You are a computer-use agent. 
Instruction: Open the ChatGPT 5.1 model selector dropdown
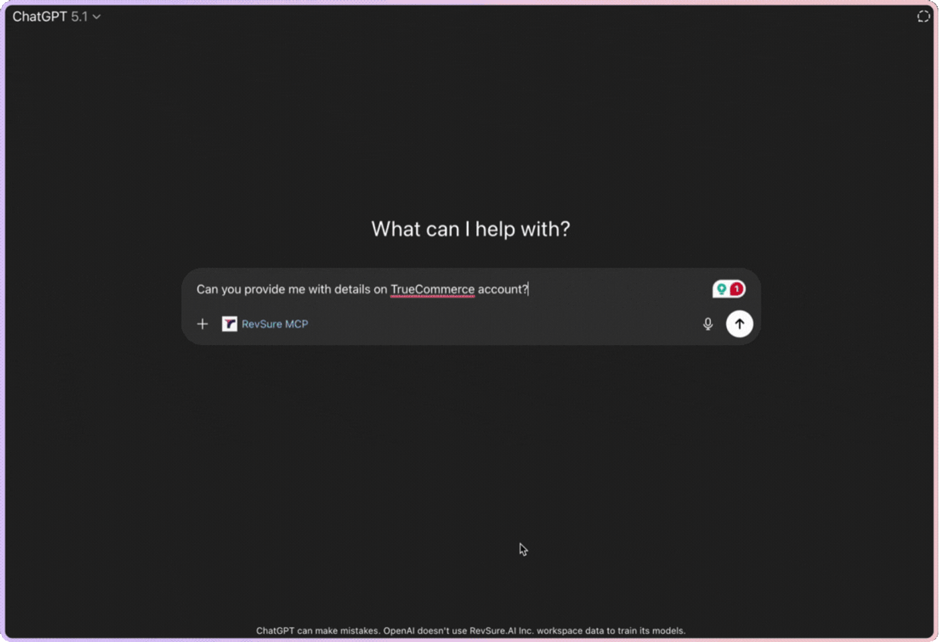pos(56,17)
